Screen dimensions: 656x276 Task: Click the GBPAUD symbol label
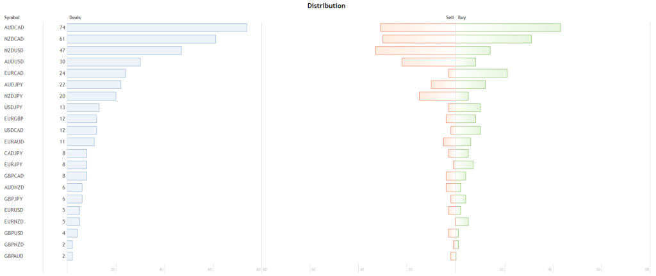[x=13, y=256]
